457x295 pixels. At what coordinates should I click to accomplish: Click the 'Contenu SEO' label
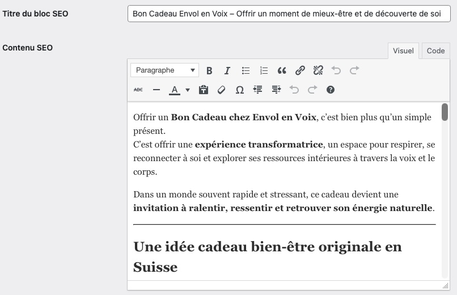point(27,48)
